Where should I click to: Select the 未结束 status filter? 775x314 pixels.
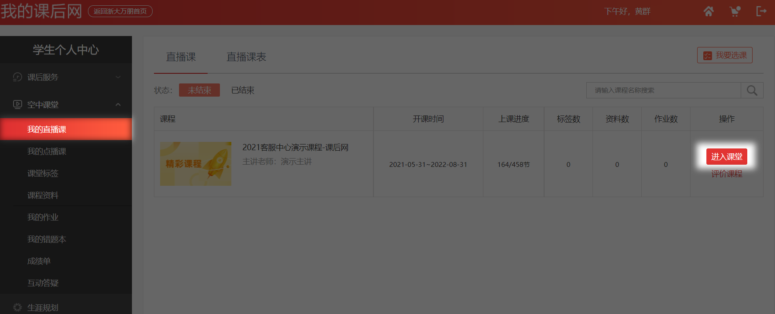[x=199, y=90]
